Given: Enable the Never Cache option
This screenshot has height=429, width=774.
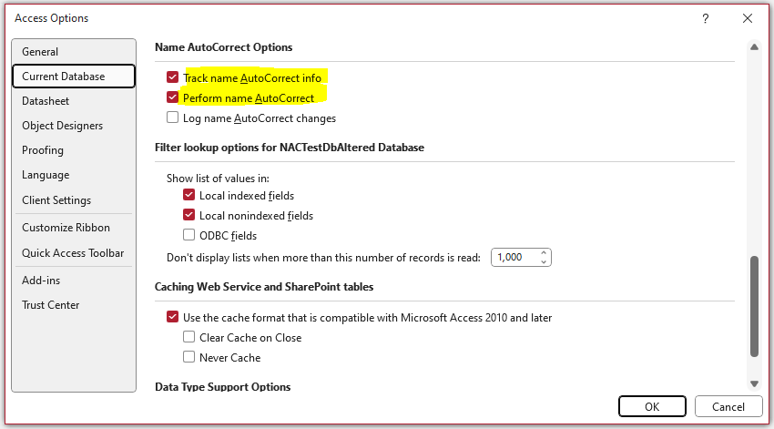Looking at the screenshot, I should click(x=188, y=357).
